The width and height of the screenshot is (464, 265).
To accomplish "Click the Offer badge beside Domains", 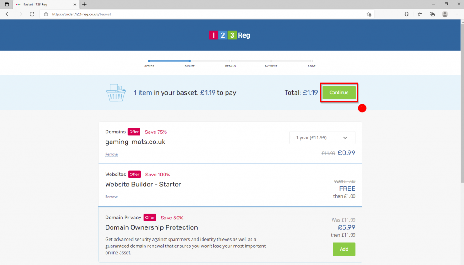I will tap(134, 132).
